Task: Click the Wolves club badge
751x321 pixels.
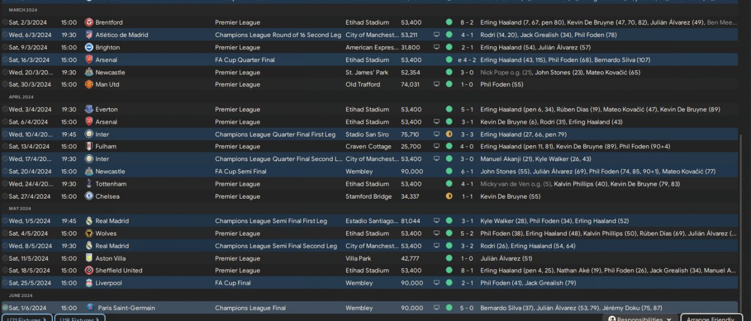Action: 89,233
